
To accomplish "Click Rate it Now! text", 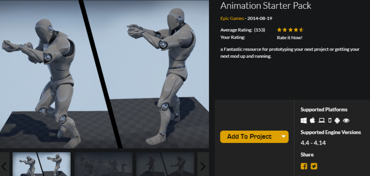I will point(289,38).
